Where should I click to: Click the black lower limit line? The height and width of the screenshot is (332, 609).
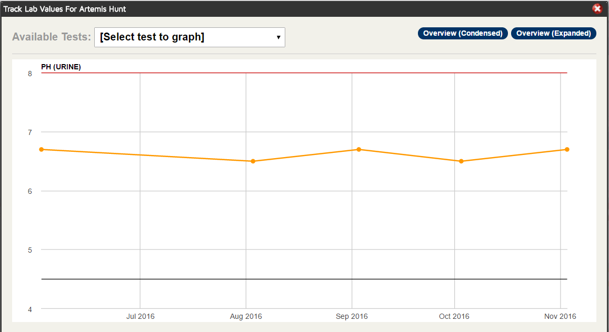click(304, 279)
